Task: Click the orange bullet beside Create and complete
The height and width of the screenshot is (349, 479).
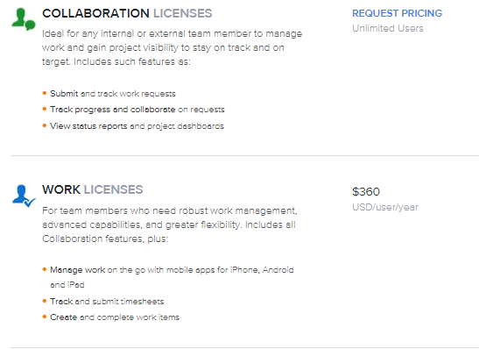Action: point(45,317)
